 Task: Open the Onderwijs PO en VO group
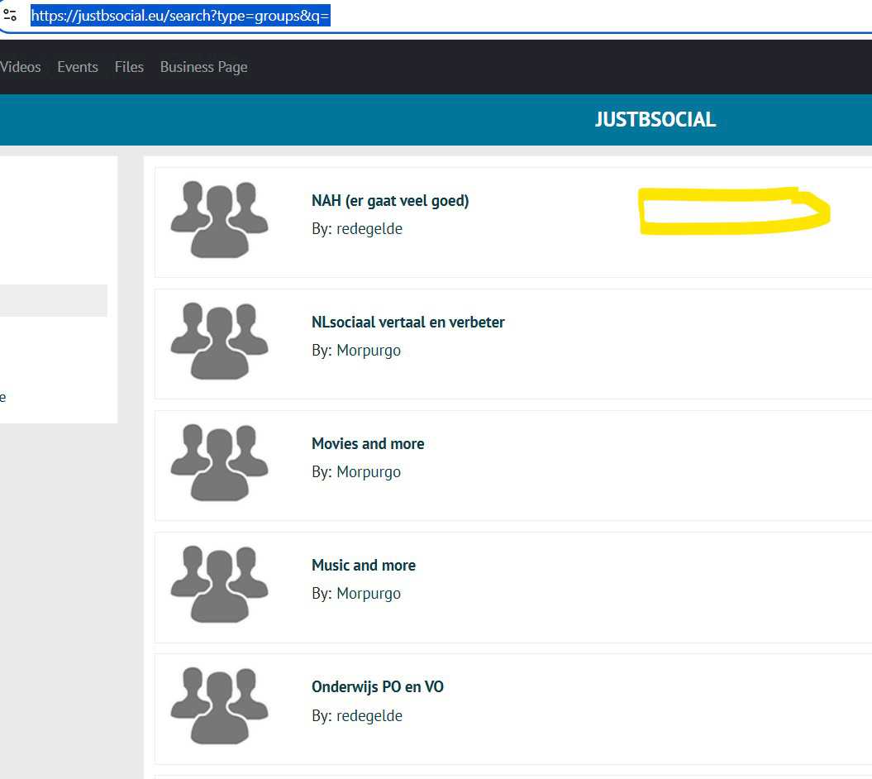coord(378,687)
